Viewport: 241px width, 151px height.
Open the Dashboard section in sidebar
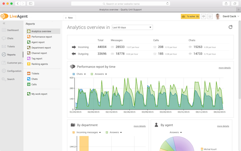[x=10, y=30]
